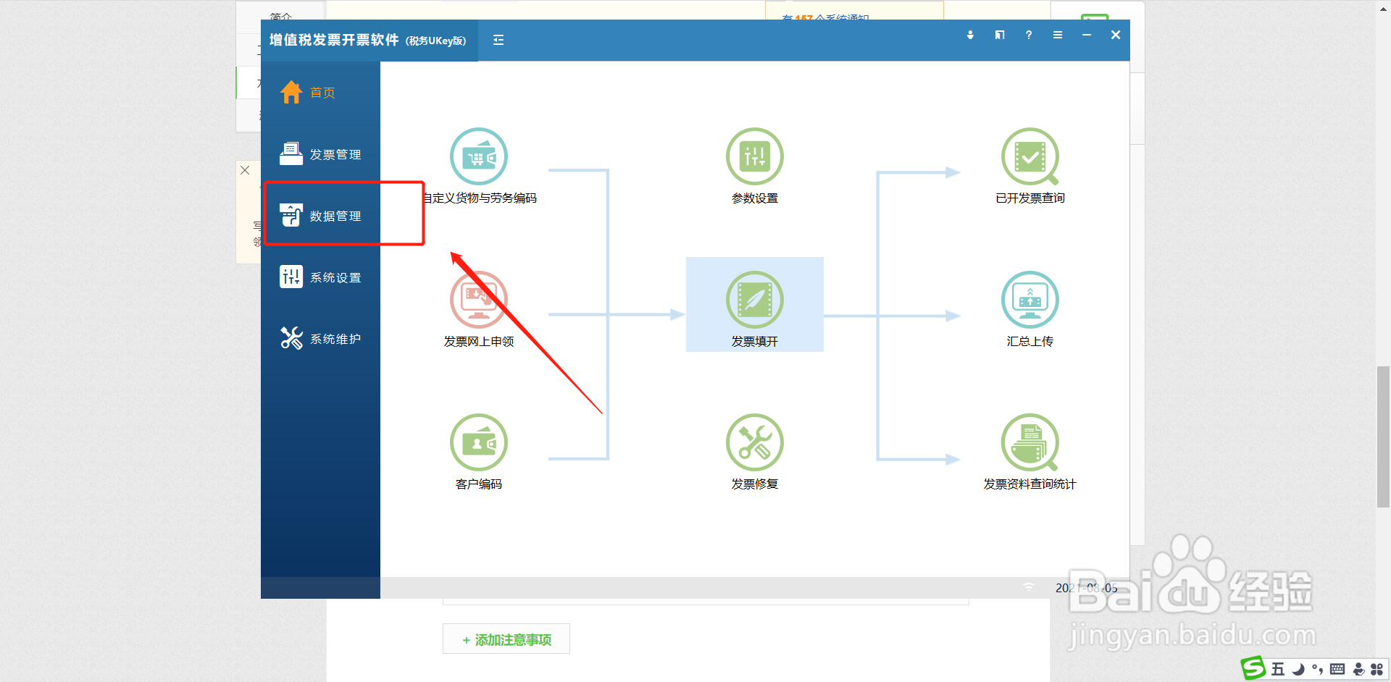Open the 发票修复 icon
This screenshot has height=682, width=1391.
click(755, 442)
